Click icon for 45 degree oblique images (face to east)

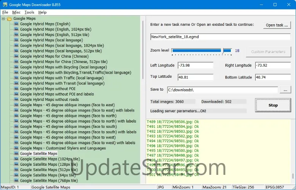[16, 105]
